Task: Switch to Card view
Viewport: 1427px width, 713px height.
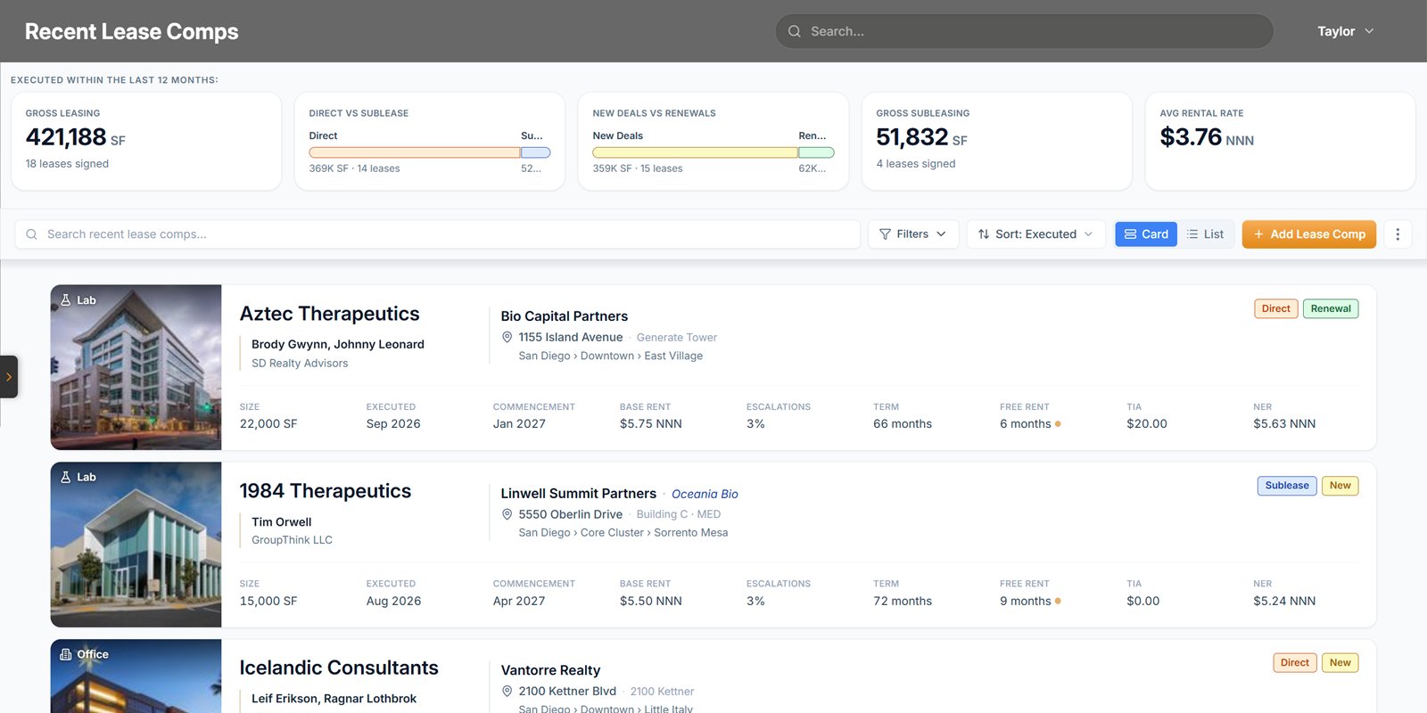Action: coord(1146,234)
